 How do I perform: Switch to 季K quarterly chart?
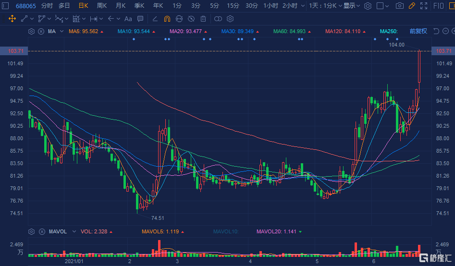(x=139, y=6)
